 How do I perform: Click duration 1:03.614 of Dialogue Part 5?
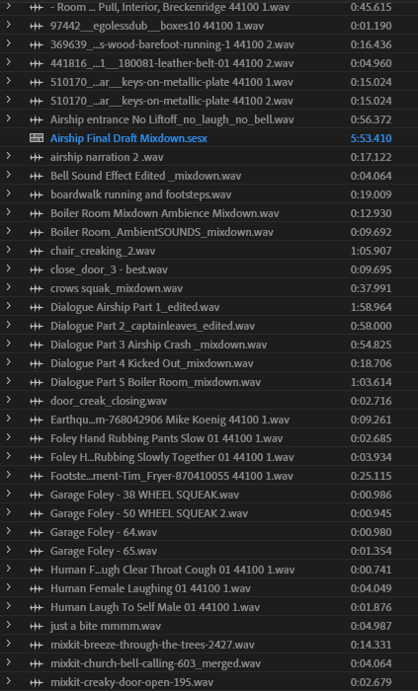[x=371, y=382]
